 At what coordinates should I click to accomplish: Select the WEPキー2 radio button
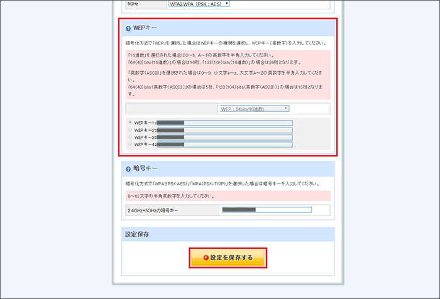(130, 129)
